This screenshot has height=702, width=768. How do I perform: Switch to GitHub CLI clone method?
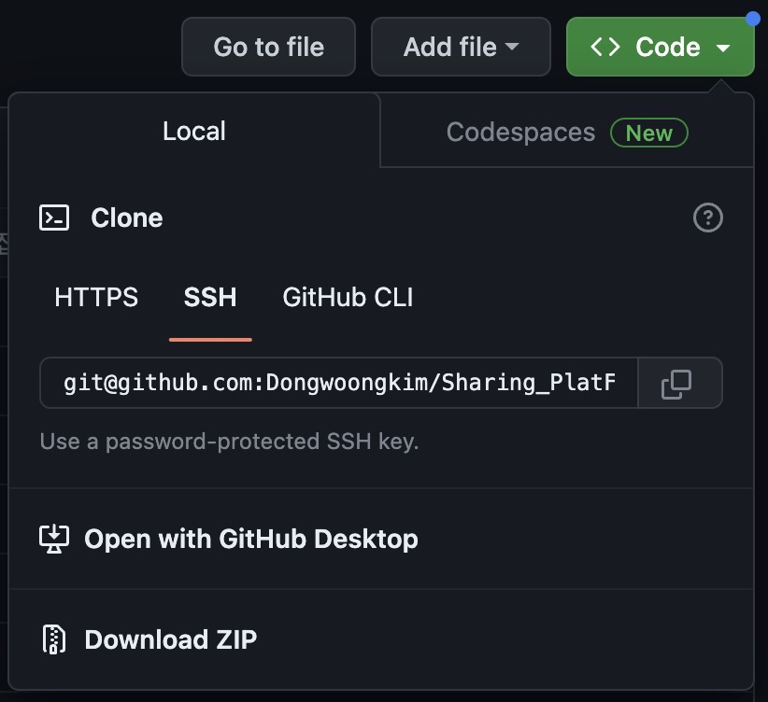[x=348, y=297]
